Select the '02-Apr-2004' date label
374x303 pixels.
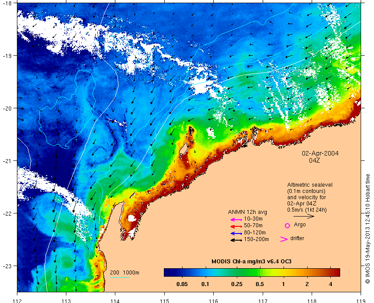click(320, 153)
